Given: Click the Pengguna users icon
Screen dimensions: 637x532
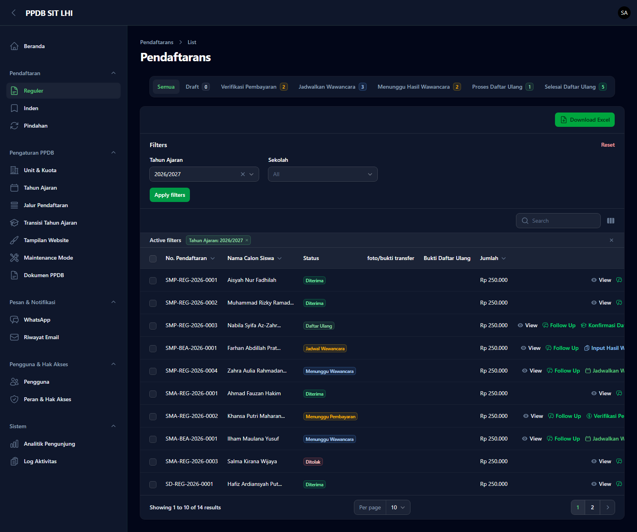Looking at the screenshot, I should [x=14, y=382].
